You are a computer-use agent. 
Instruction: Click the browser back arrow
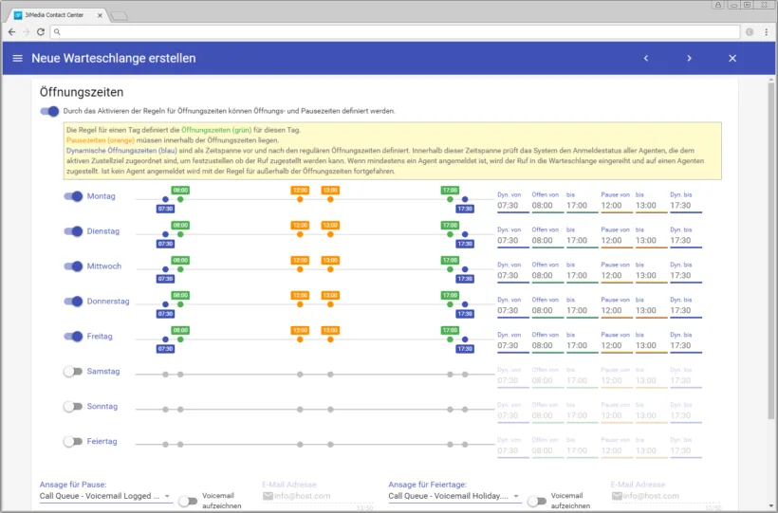(x=12, y=31)
